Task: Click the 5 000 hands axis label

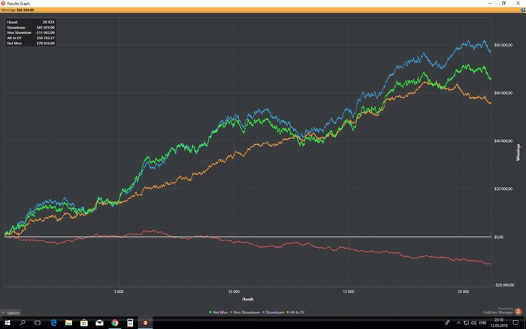Action: pos(119,291)
